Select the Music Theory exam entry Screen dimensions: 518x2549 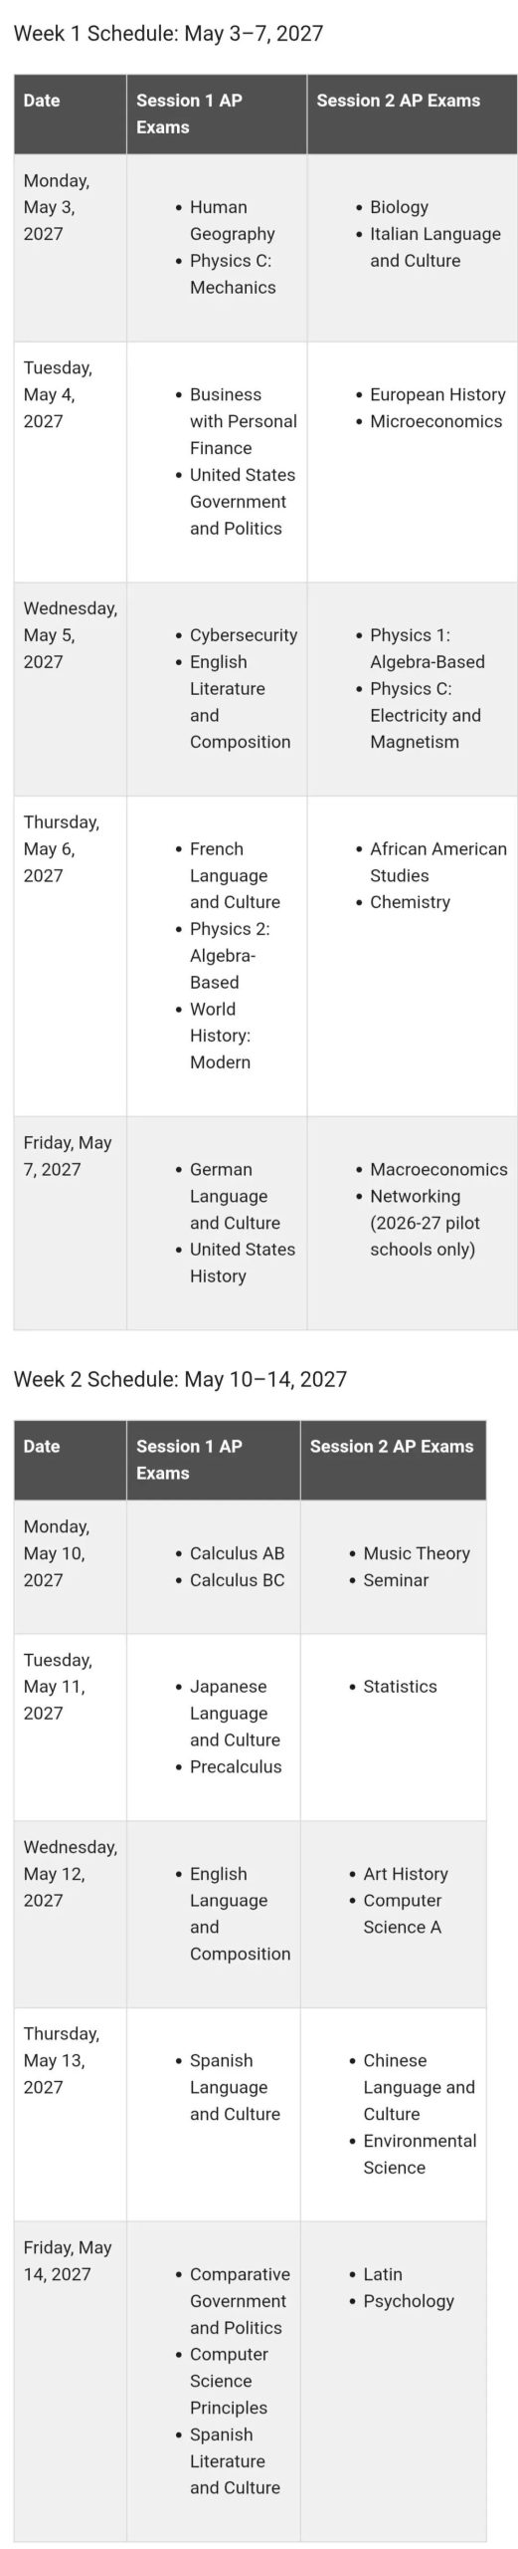(x=417, y=1553)
